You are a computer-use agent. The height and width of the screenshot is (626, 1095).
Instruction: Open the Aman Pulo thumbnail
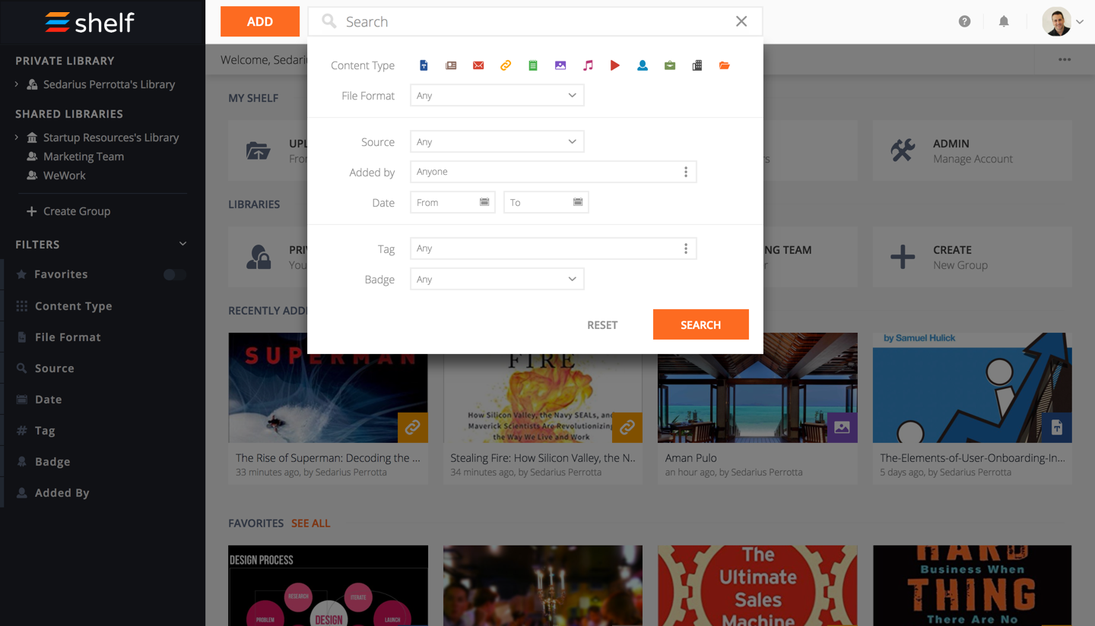[x=758, y=387]
